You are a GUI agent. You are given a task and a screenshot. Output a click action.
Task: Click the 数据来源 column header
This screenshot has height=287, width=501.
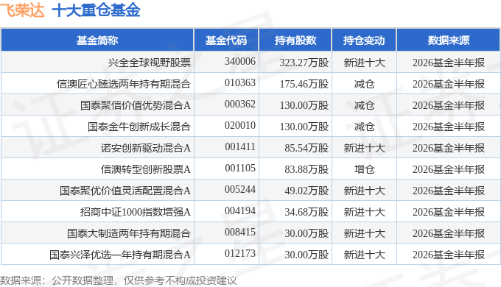click(448, 40)
